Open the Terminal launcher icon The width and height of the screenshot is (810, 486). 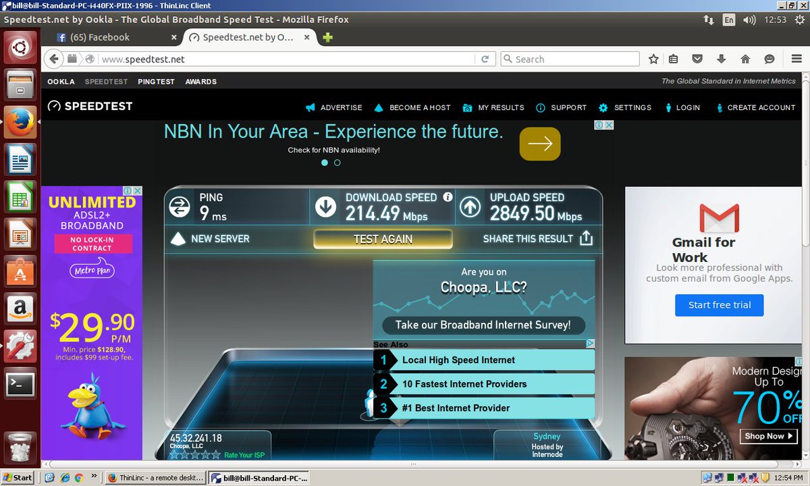[x=20, y=383]
